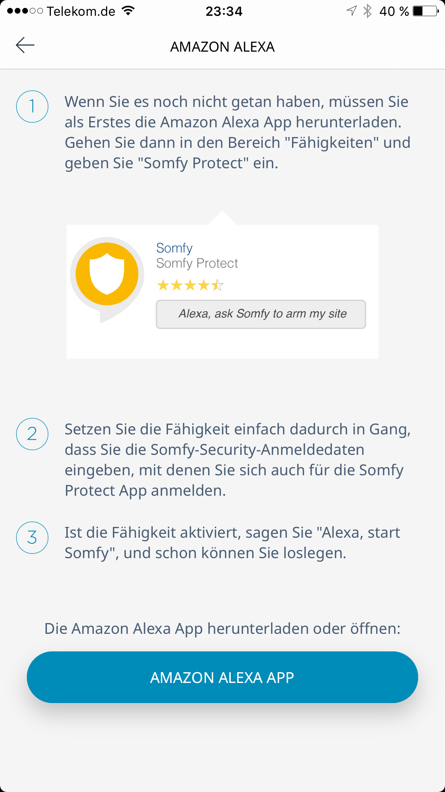Tap the cellular signal strength dots
Screen dimensions: 445x792
pyautogui.click(x=25, y=11)
